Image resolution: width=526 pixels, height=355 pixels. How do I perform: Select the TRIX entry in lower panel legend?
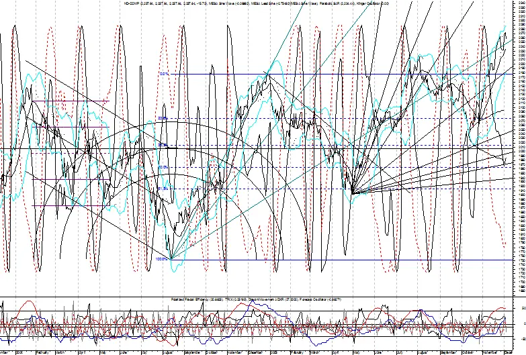(236, 299)
